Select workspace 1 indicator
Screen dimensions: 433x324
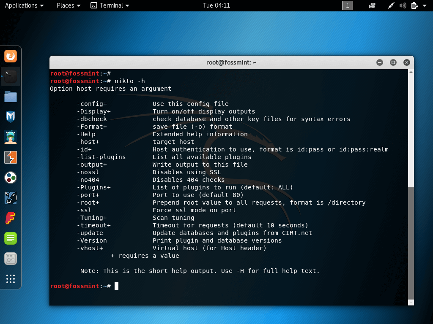[x=348, y=5]
